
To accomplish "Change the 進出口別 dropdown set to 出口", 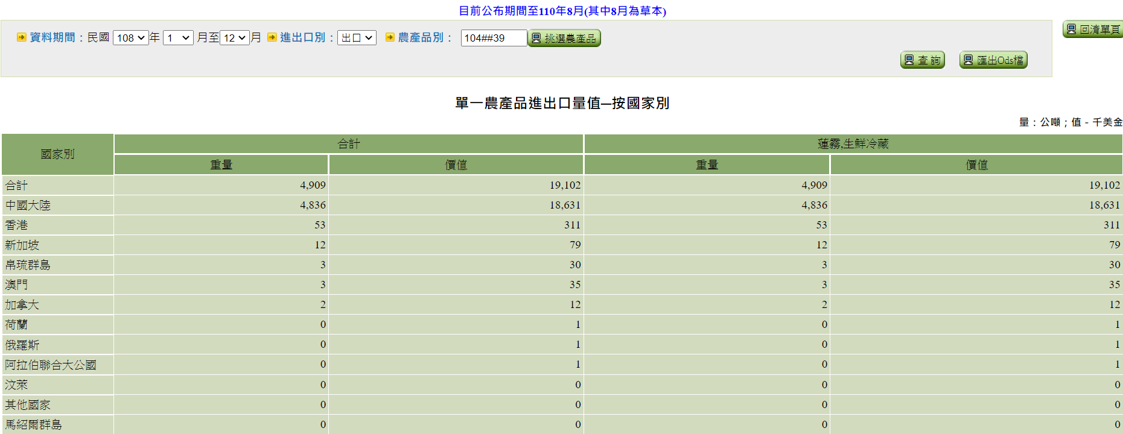I will coord(357,38).
